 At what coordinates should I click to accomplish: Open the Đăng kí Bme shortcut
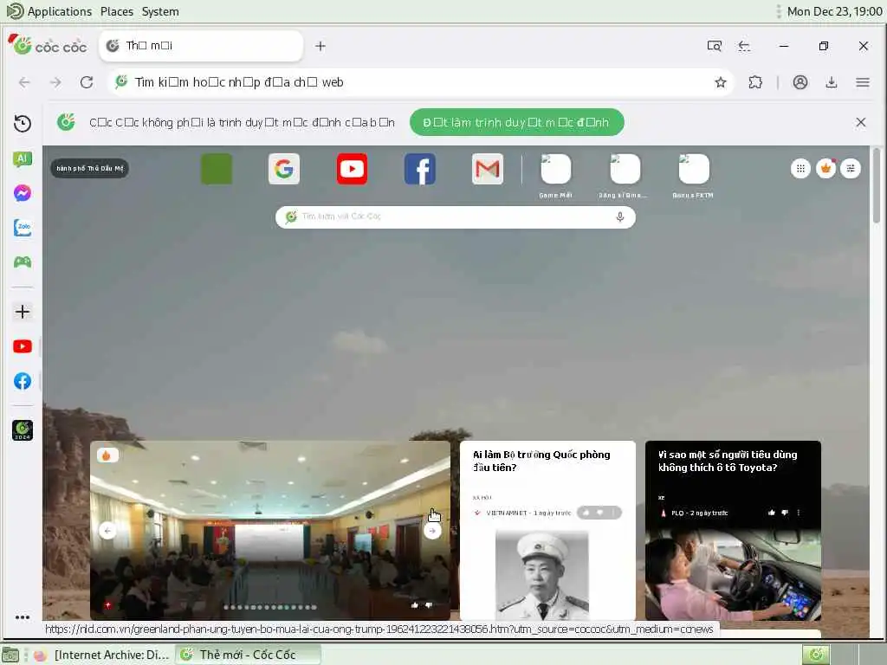pyautogui.click(x=625, y=176)
